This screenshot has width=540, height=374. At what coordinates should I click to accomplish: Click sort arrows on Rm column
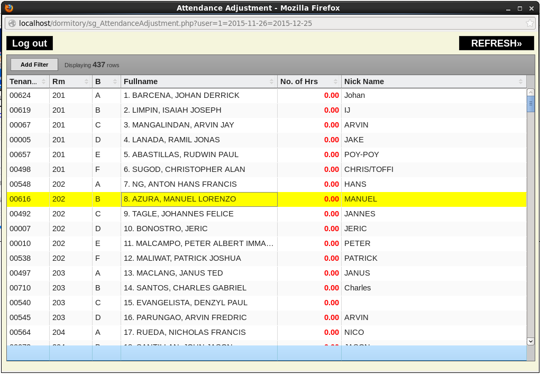tap(87, 81)
